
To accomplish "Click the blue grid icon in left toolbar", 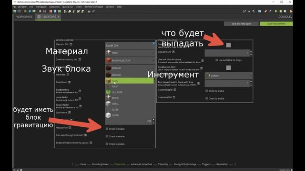I will [x=55, y=11].
